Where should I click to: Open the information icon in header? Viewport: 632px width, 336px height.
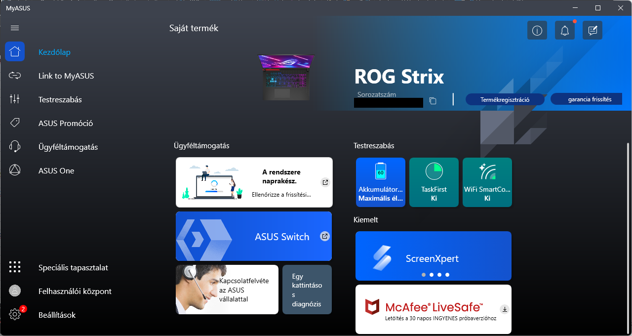click(537, 31)
